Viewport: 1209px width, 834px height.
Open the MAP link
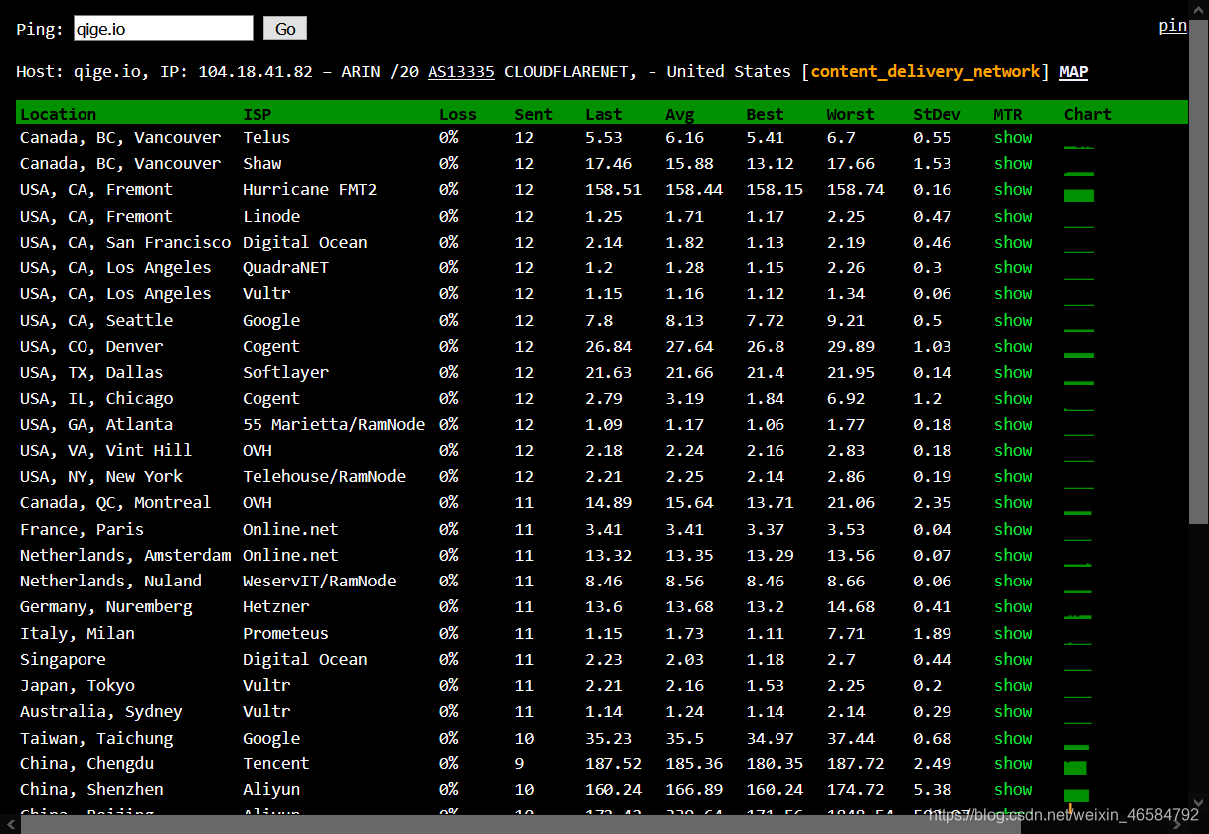click(x=1073, y=72)
